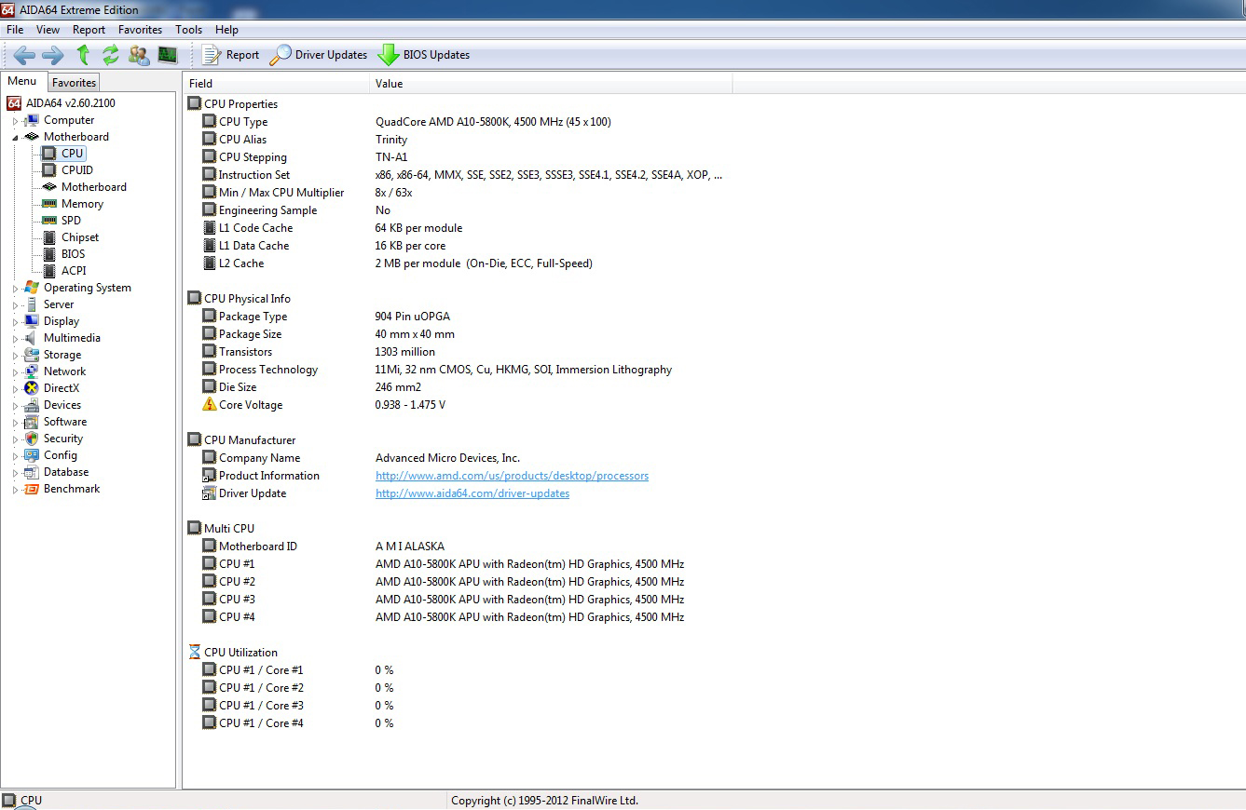
Task: Switch to the Menu tab in sidebar
Action: click(x=22, y=82)
